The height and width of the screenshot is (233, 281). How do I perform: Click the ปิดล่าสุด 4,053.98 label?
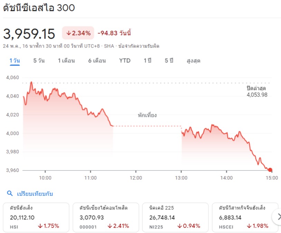(256, 92)
